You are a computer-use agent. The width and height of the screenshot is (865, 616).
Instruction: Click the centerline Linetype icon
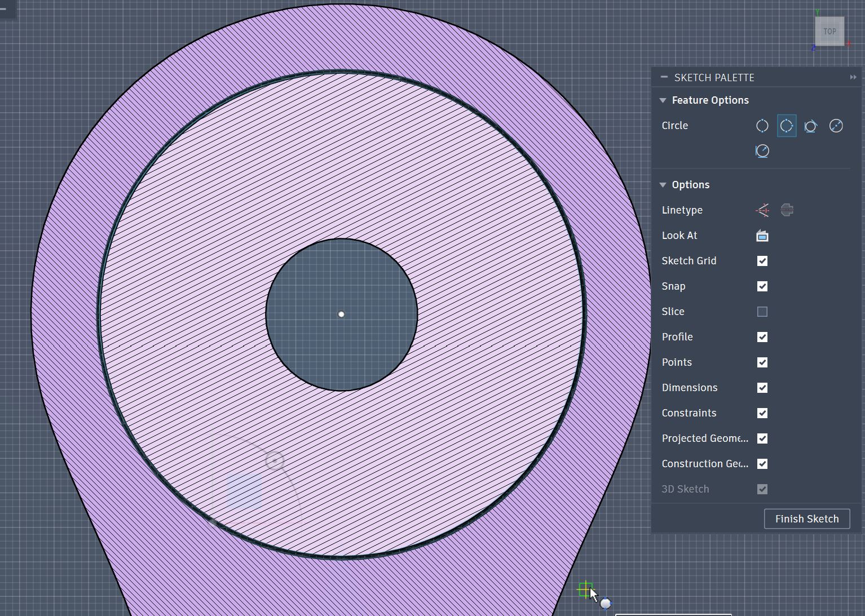click(x=787, y=210)
